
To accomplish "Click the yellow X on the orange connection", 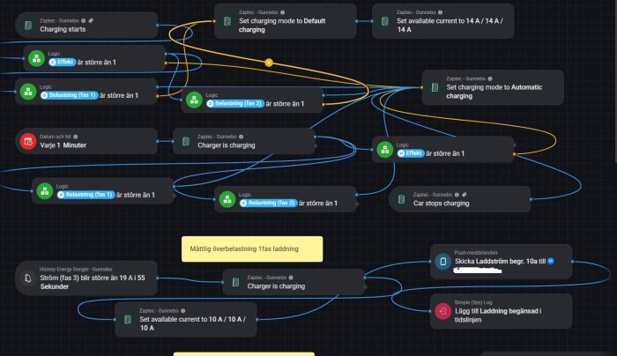I will point(269,63).
